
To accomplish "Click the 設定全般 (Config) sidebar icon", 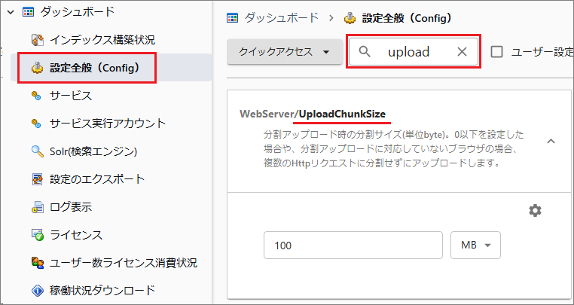I will pos(36,68).
